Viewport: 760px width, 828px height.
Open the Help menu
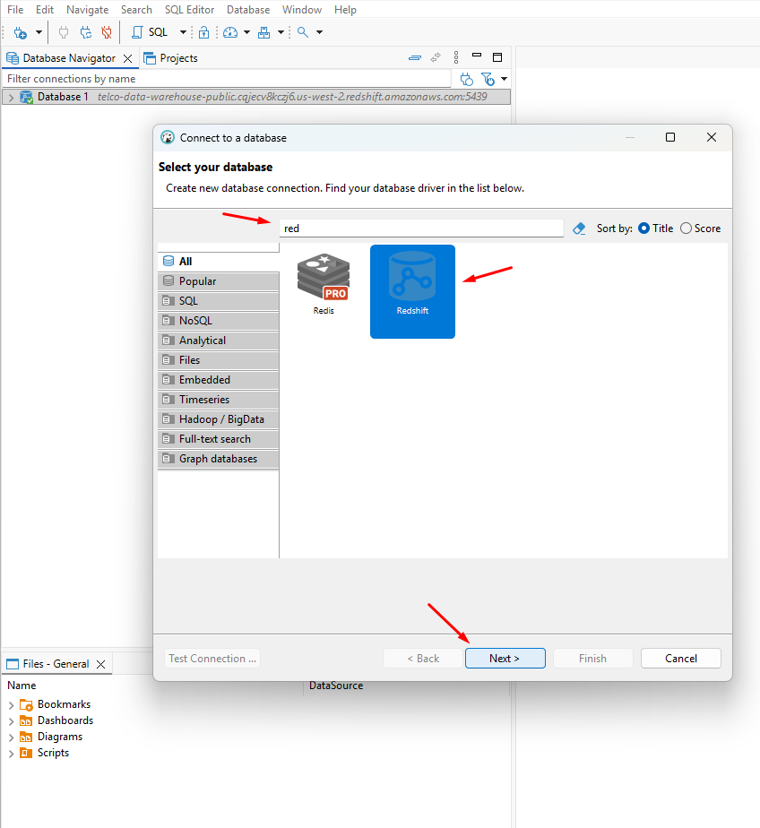click(x=345, y=10)
